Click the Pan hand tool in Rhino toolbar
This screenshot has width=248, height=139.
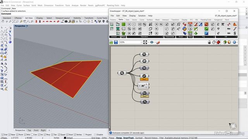click(3, 22)
